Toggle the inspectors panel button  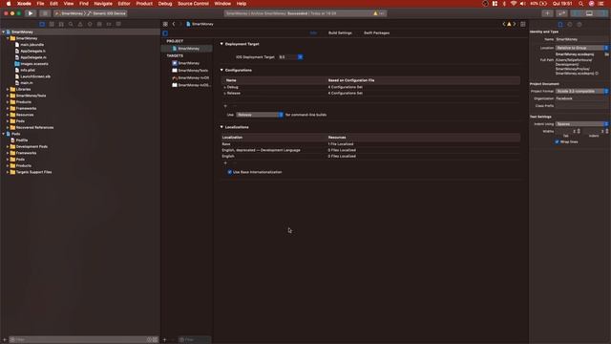602,13
